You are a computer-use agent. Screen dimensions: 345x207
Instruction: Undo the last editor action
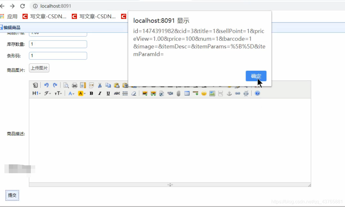point(46,85)
